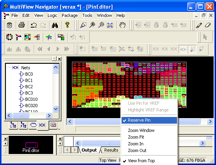Choose Zoom In from context menu
216x165 pixels.
point(149,144)
